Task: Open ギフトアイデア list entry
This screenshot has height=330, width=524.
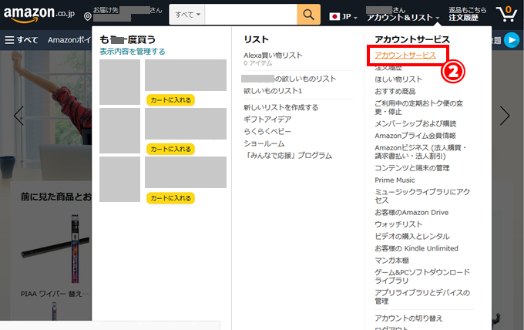Action: (x=267, y=120)
